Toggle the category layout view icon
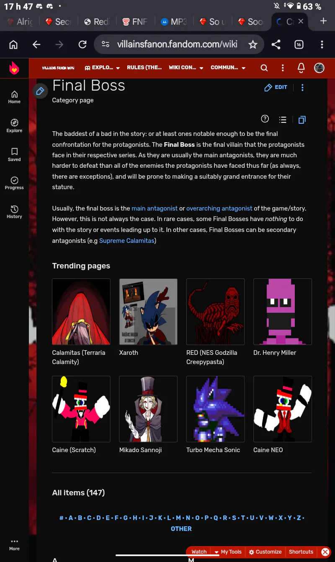 point(302,120)
